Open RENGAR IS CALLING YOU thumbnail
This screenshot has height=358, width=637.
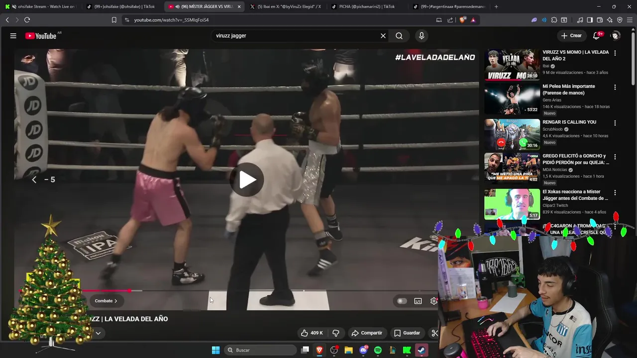[512, 134]
